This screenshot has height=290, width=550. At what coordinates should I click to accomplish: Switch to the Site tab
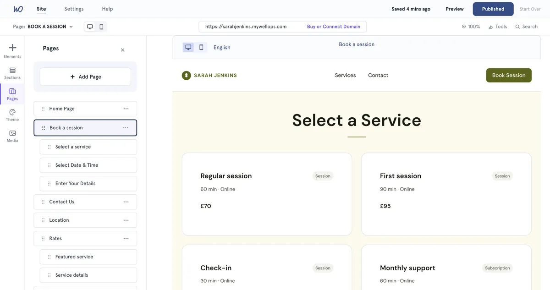click(x=41, y=9)
